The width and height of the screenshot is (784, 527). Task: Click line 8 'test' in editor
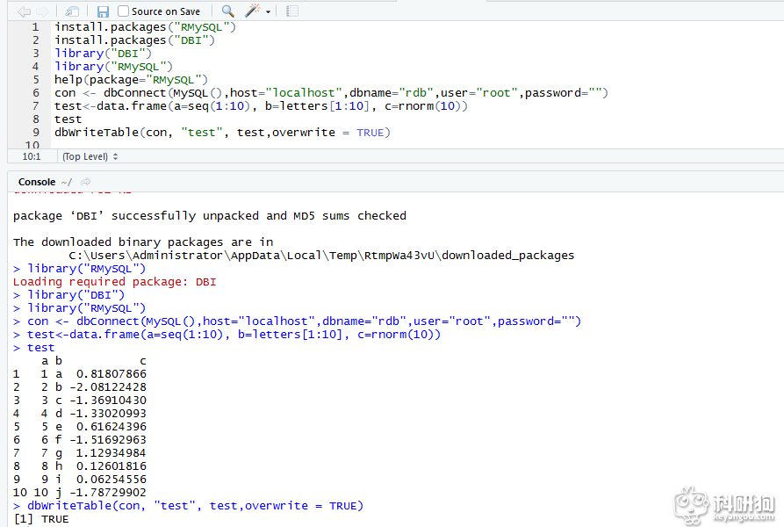(x=68, y=119)
